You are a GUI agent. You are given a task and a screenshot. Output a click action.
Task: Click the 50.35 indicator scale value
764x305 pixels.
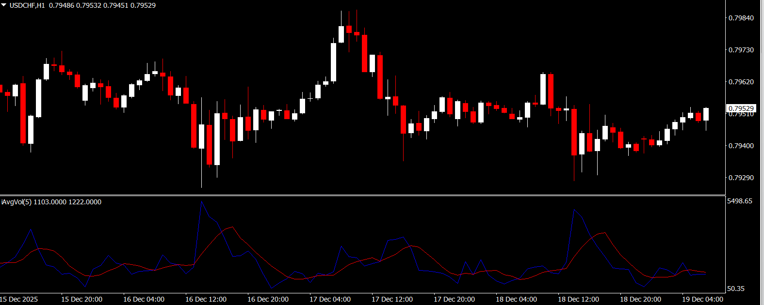[x=736, y=289]
